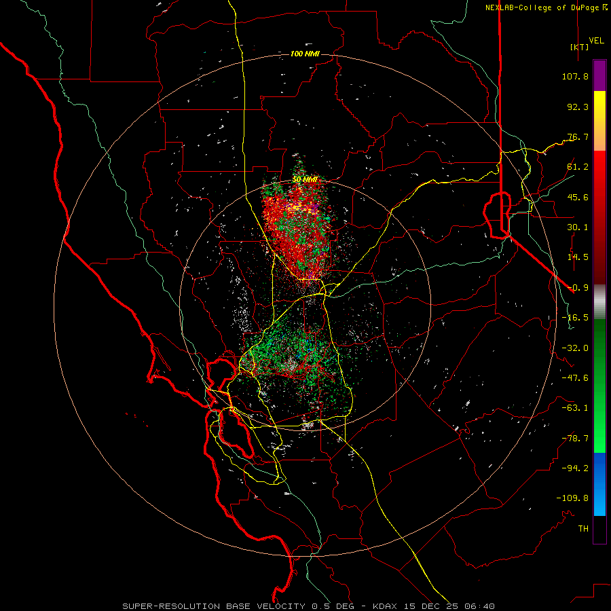611x611 pixels.
Task: Click the purple segment of velocity color bar
Action: [x=599, y=75]
